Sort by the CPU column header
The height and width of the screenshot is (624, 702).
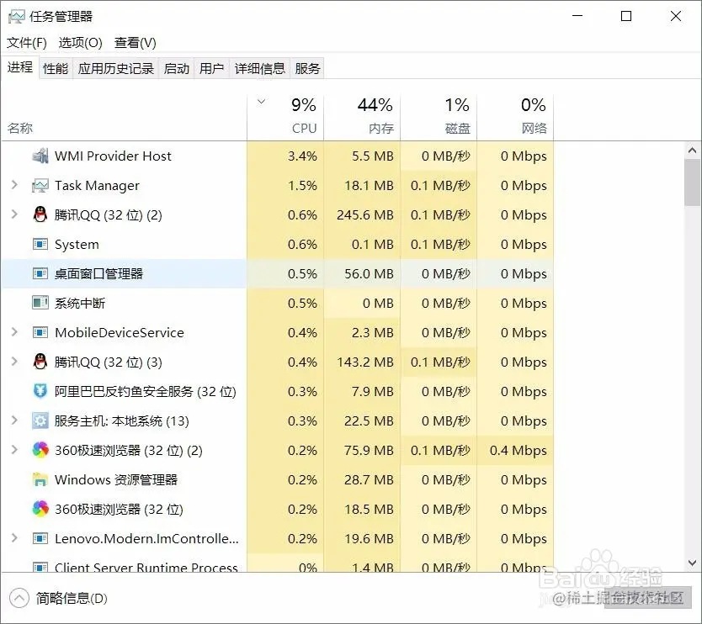285,118
